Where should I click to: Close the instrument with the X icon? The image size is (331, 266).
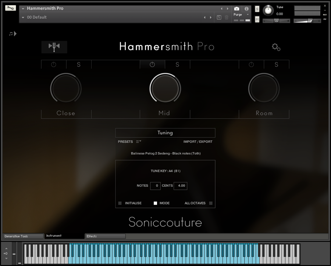(325, 6)
